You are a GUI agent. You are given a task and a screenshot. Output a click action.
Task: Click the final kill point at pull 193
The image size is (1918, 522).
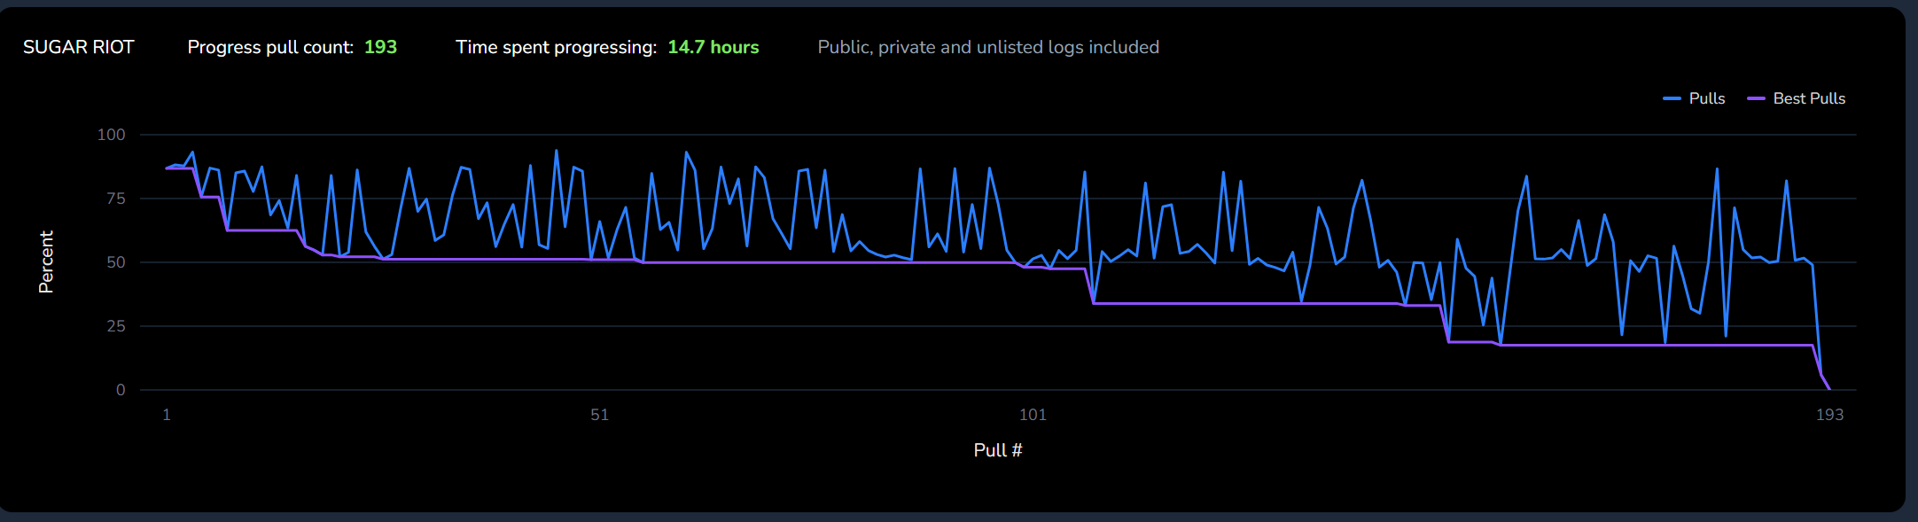[x=1830, y=390]
